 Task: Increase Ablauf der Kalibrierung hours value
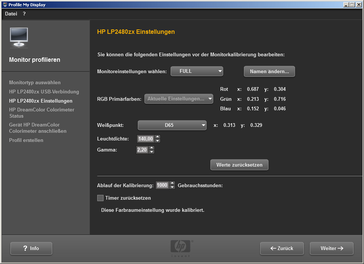pyautogui.click(x=172, y=183)
